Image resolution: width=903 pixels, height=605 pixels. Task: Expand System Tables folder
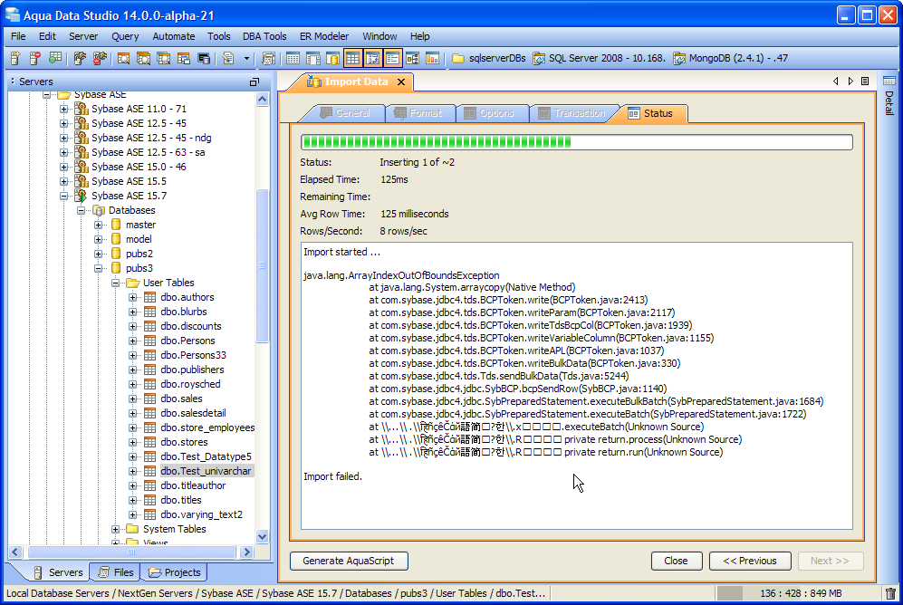pos(116,529)
